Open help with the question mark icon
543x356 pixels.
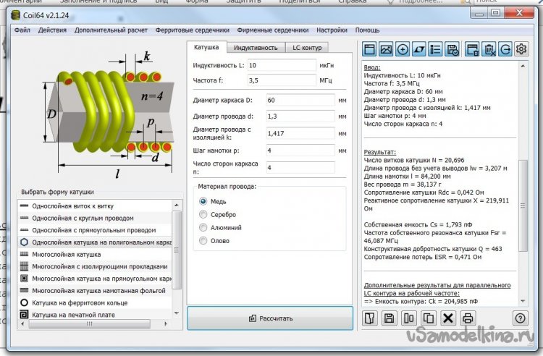tap(520, 318)
